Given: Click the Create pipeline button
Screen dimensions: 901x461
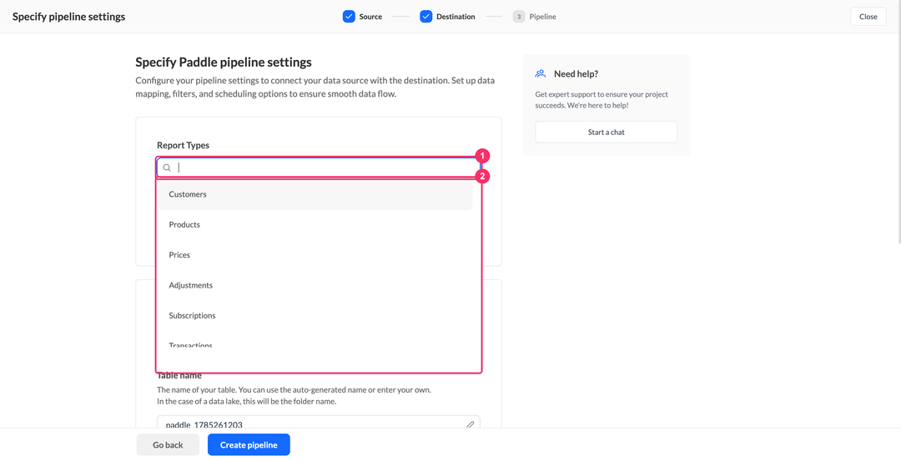Looking at the screenshot, I should click(249, 445).
